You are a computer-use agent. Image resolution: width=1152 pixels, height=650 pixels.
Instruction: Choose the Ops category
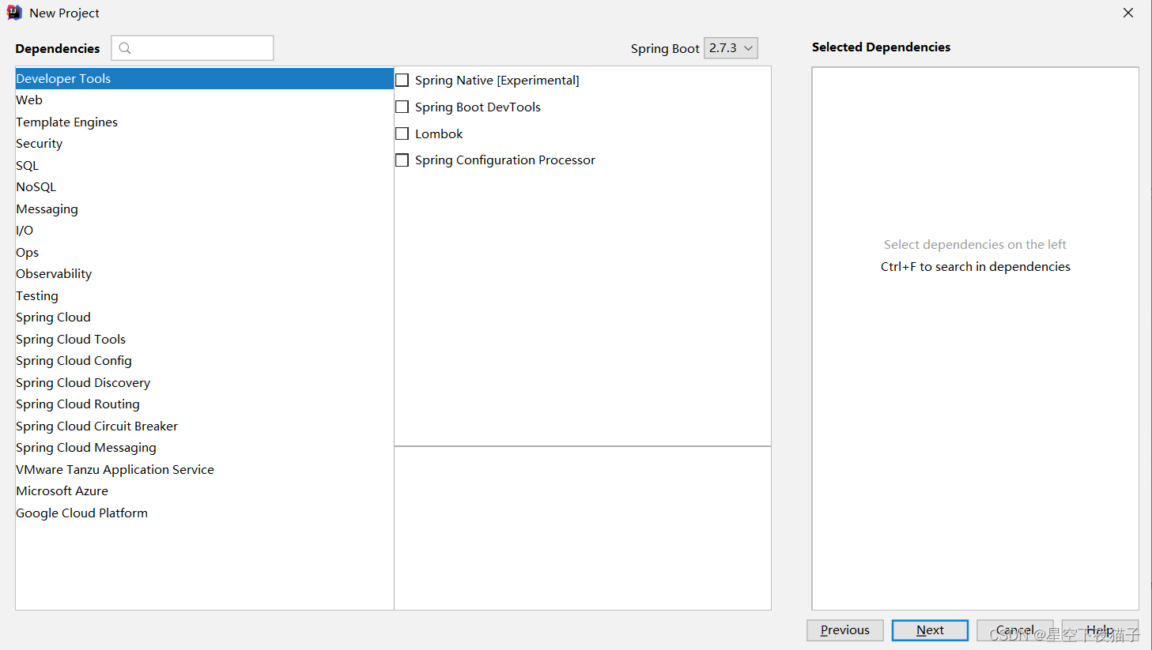click(204, 253)
